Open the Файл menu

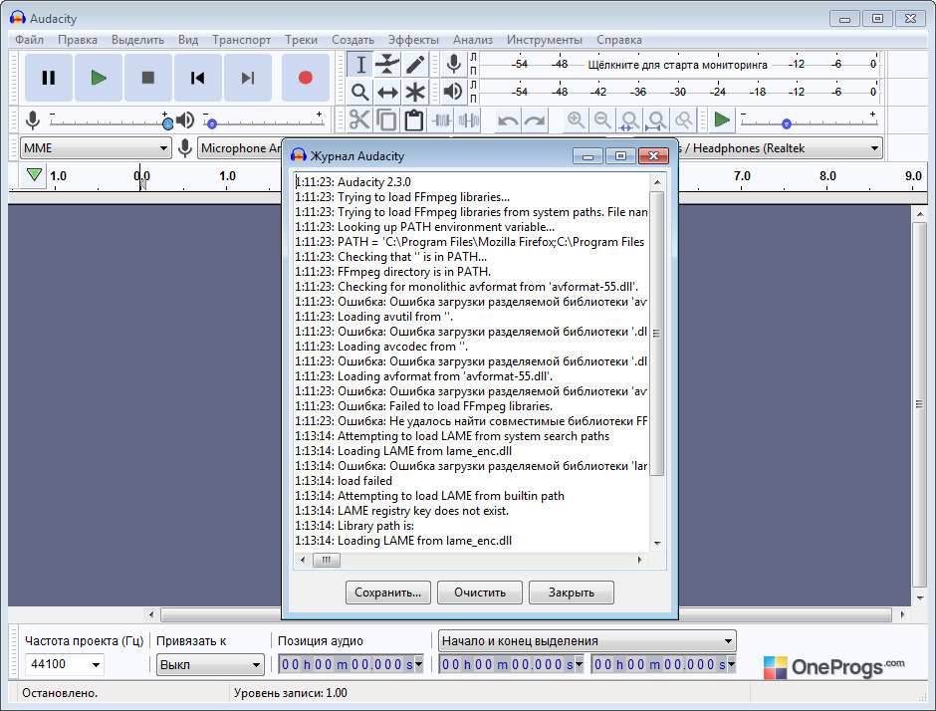click(x=29, y=40)
